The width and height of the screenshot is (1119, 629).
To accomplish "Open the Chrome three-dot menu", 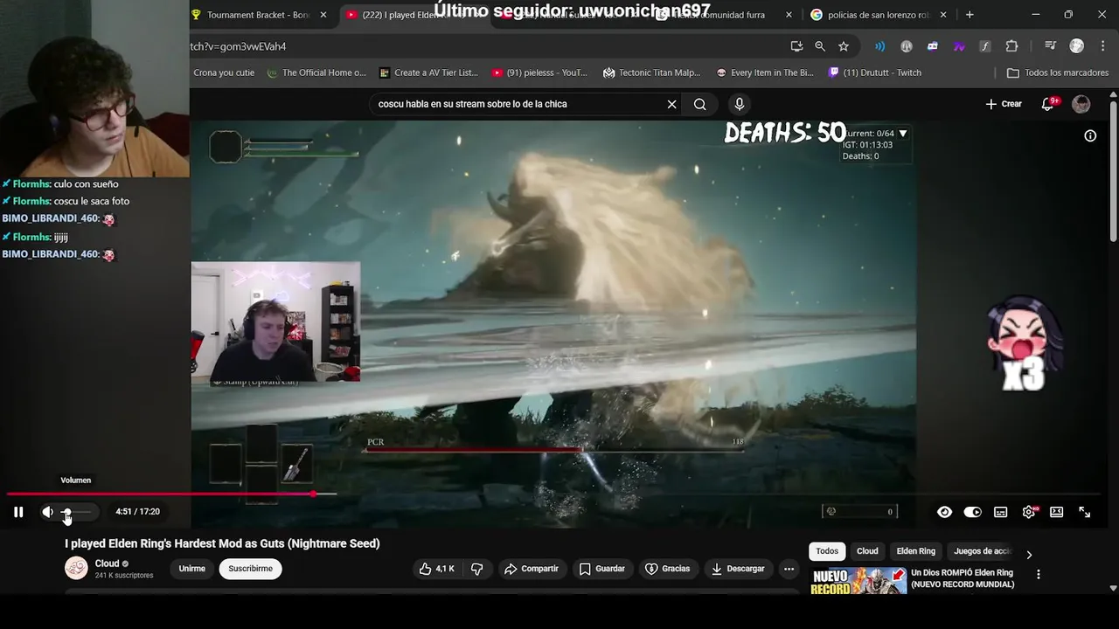I will tap(1102, 46).
